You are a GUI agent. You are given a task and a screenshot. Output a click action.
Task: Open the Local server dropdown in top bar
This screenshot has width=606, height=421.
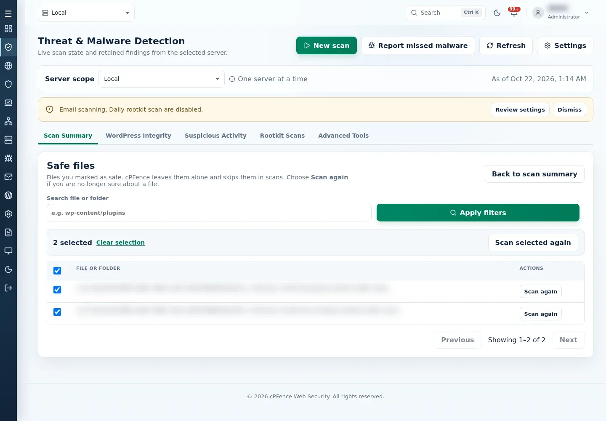86,13
